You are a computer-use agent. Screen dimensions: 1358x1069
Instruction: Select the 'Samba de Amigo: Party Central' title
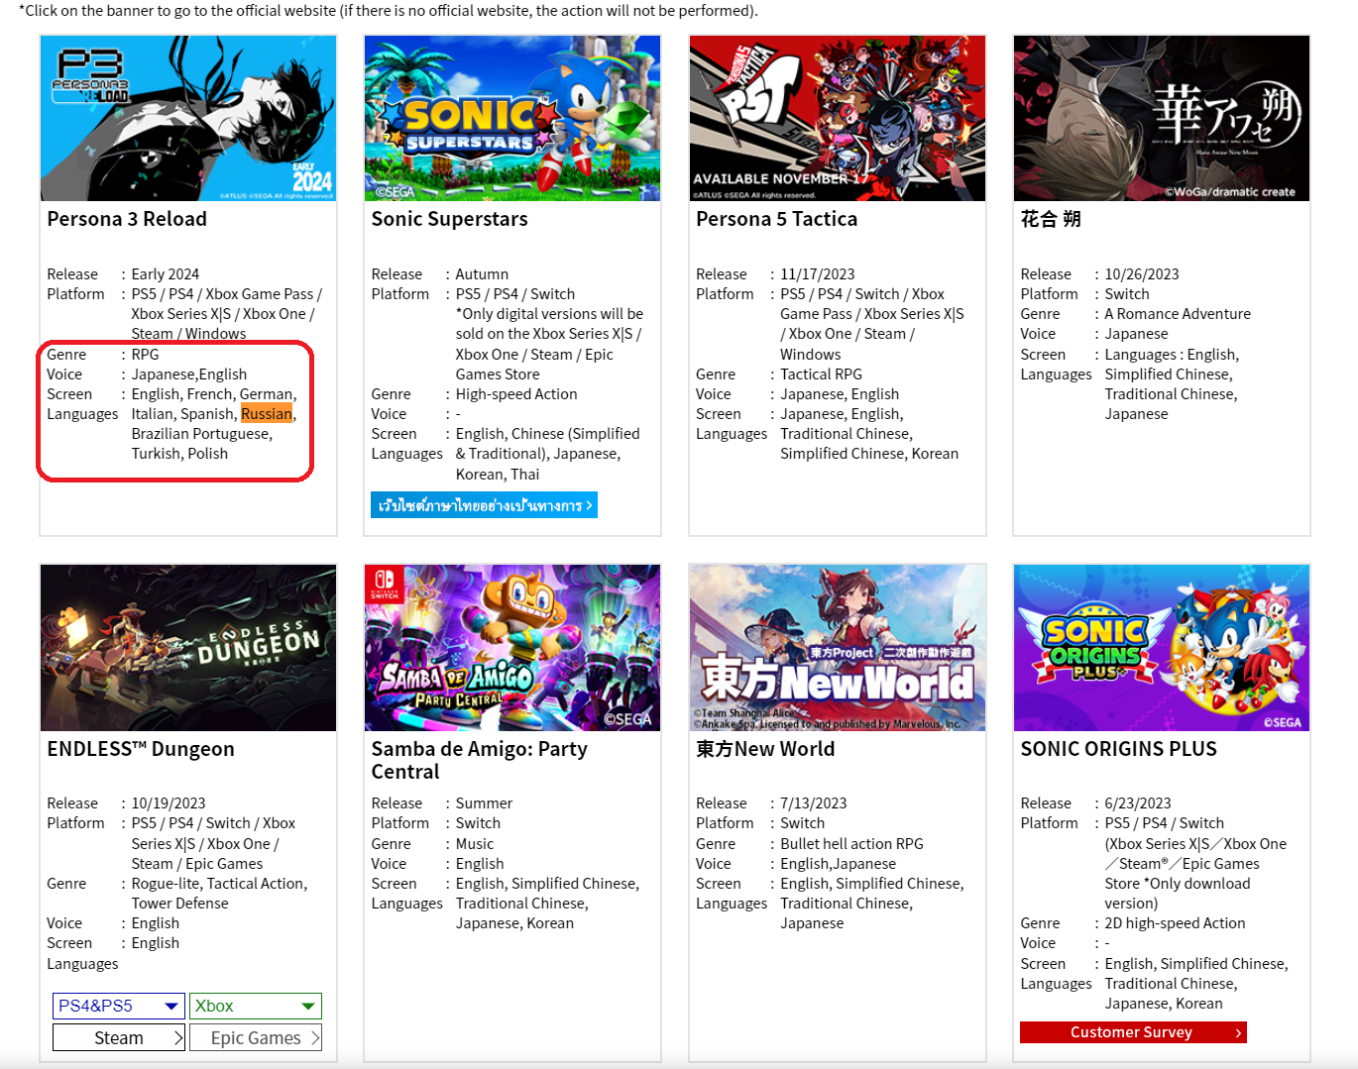[x=480, y=760]
